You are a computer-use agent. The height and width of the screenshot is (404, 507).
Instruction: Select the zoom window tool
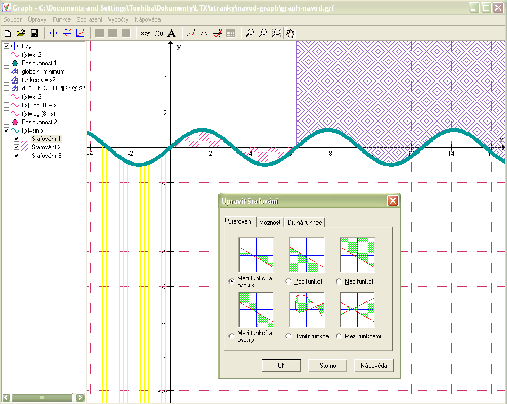276,33
